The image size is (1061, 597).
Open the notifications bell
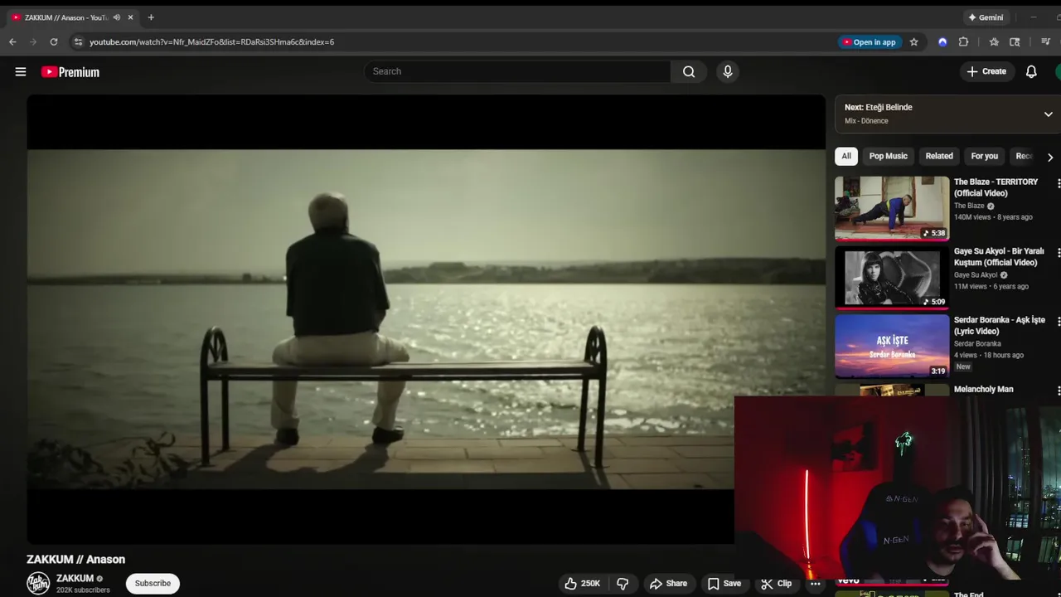(x=1031, y=71)
